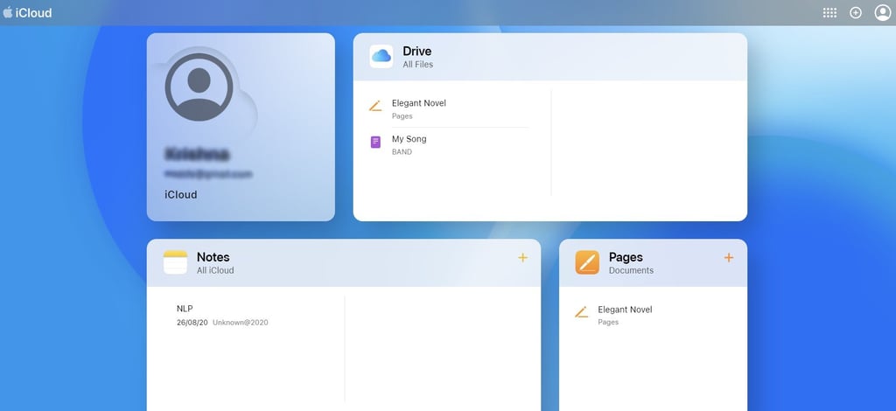Click the 26/08/20 note date
The height and width of the screenshot is (411, 896).
[x=192, y=323]
